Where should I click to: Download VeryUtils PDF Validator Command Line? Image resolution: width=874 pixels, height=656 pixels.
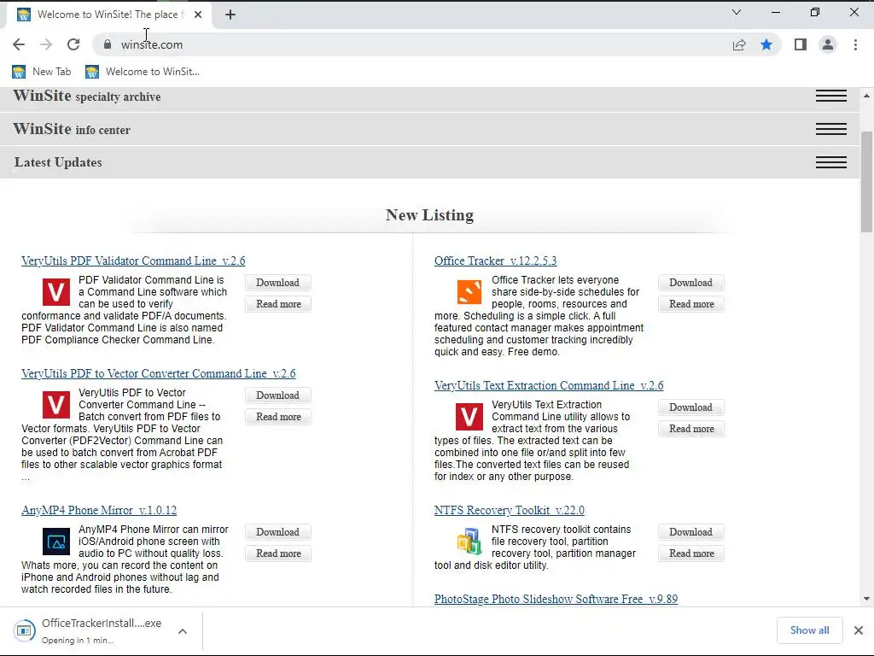click(x=277, y=283)
